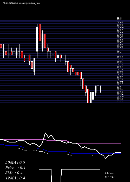
Task: Click the tallest white bullish candle body
Action: (37, 39)
